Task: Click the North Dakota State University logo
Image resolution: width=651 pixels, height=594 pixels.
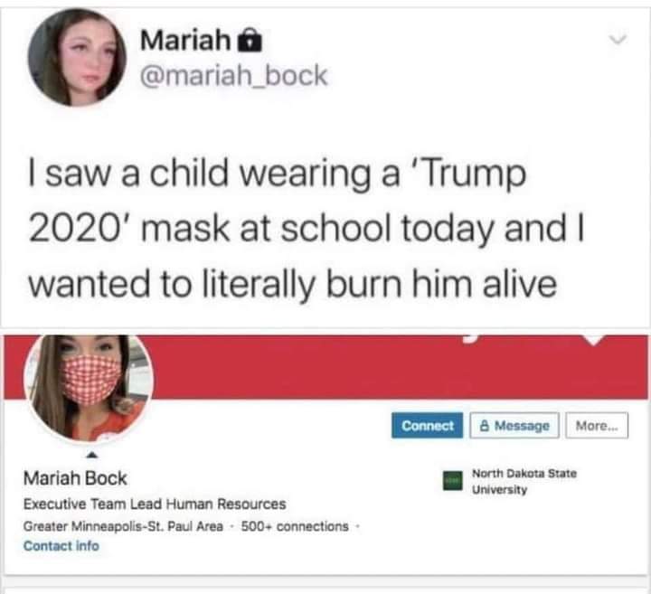Action: pos(453,481)
